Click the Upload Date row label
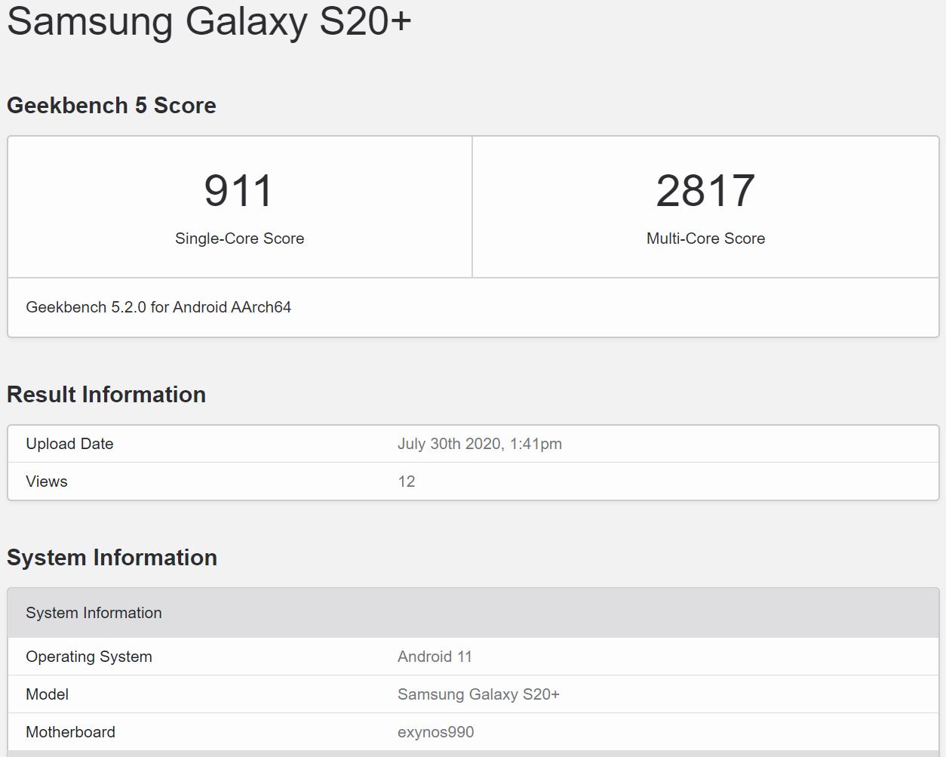Screen dimensions: 946x757 click(x=69, y=444)
